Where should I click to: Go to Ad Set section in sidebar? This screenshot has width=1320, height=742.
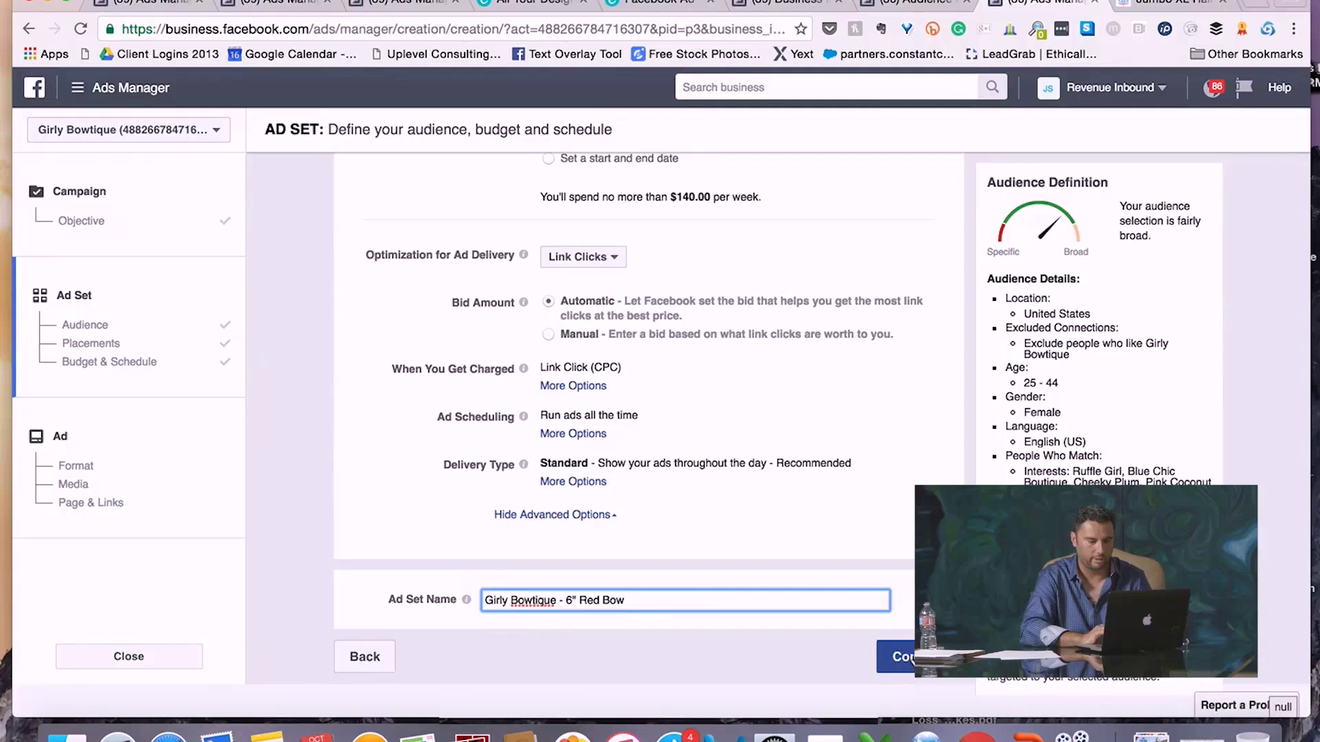click(x=74, y=295)
